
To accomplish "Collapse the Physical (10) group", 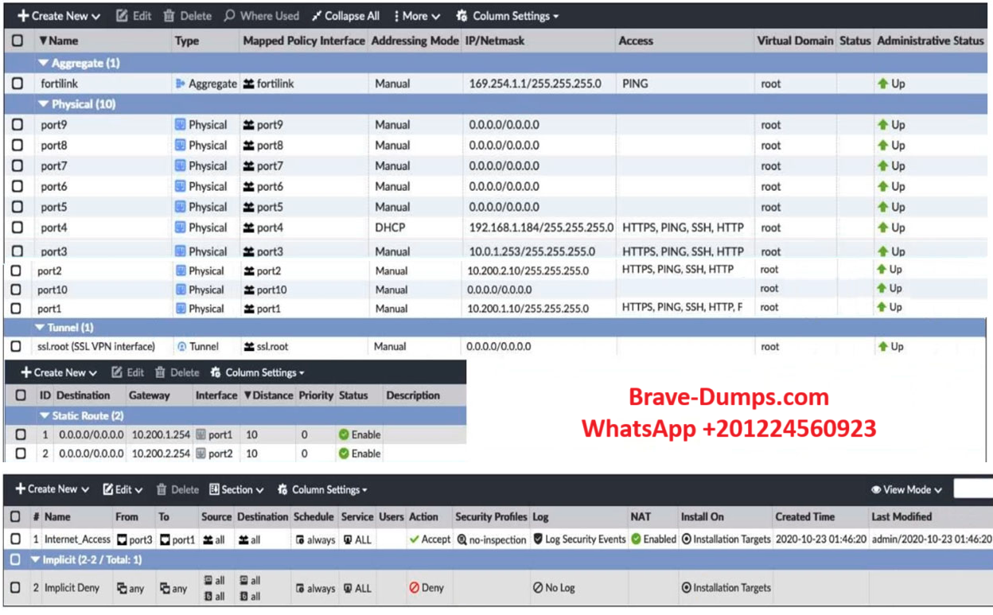I will [x=45, y=104].
